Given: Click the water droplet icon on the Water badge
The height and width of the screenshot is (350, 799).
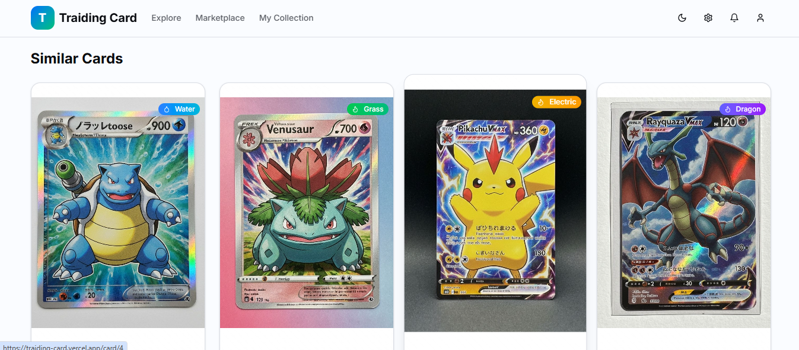Looking at the screenshot, I should point(167,109).
